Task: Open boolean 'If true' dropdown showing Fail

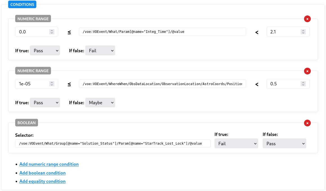Action: click(236, 144)
